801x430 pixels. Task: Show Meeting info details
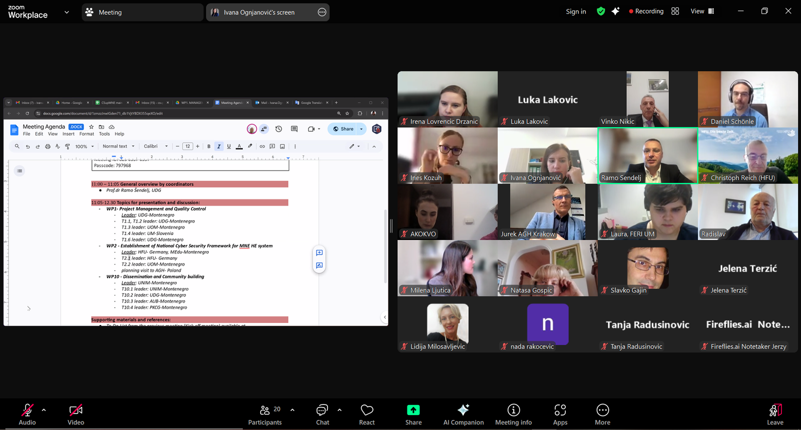coord(513,414)
